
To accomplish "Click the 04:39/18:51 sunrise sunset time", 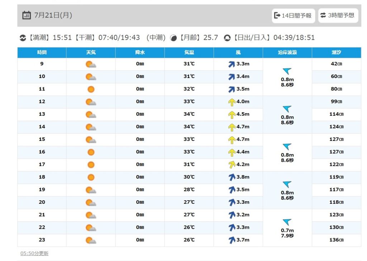I will (x=294, y=38).
